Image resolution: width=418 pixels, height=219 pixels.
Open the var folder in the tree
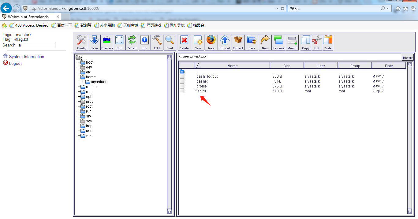[x=88, y=136]
